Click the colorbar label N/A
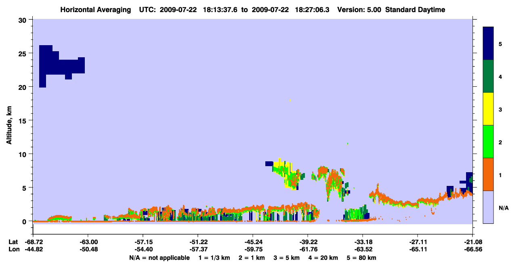 click(x=503, y=208)
